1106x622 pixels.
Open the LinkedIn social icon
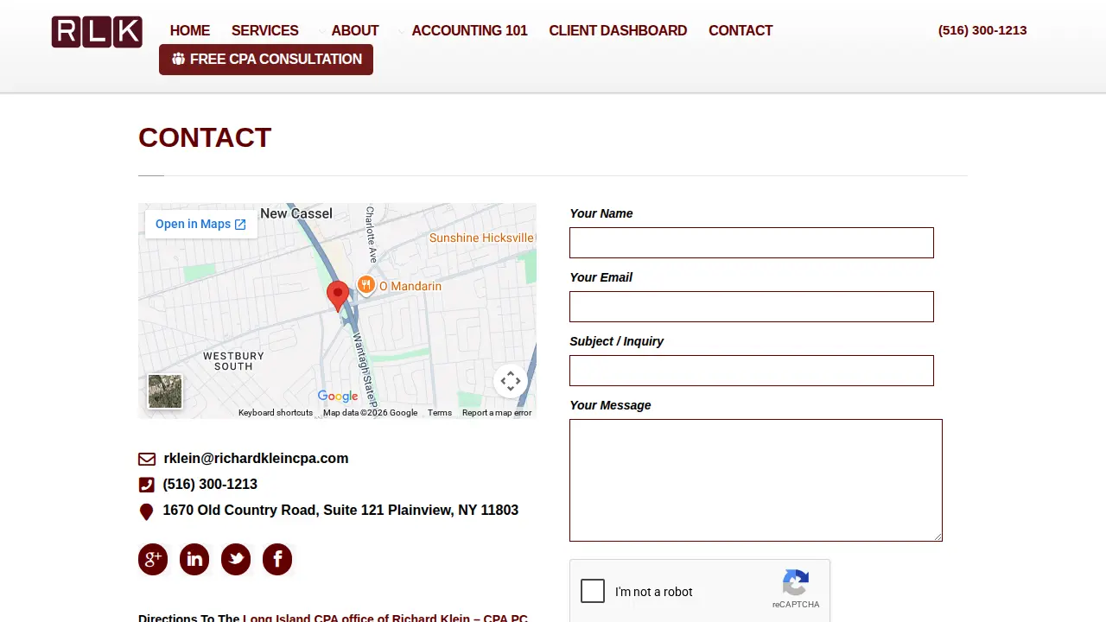pyautogui.click(x=194, y=559)
